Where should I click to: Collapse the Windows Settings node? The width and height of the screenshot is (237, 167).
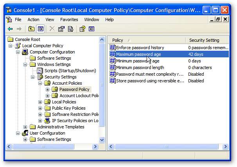tap(25, 64)
